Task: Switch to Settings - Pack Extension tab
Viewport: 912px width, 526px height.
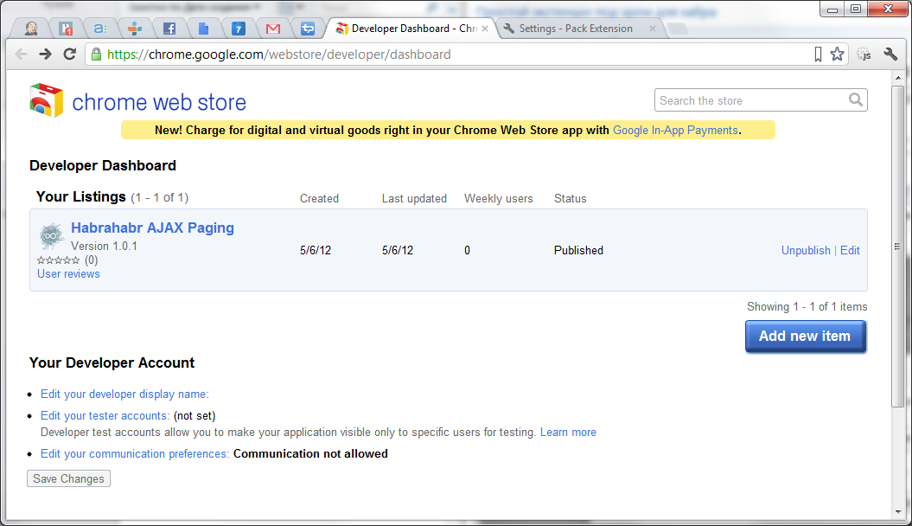Action: (576, 29)
